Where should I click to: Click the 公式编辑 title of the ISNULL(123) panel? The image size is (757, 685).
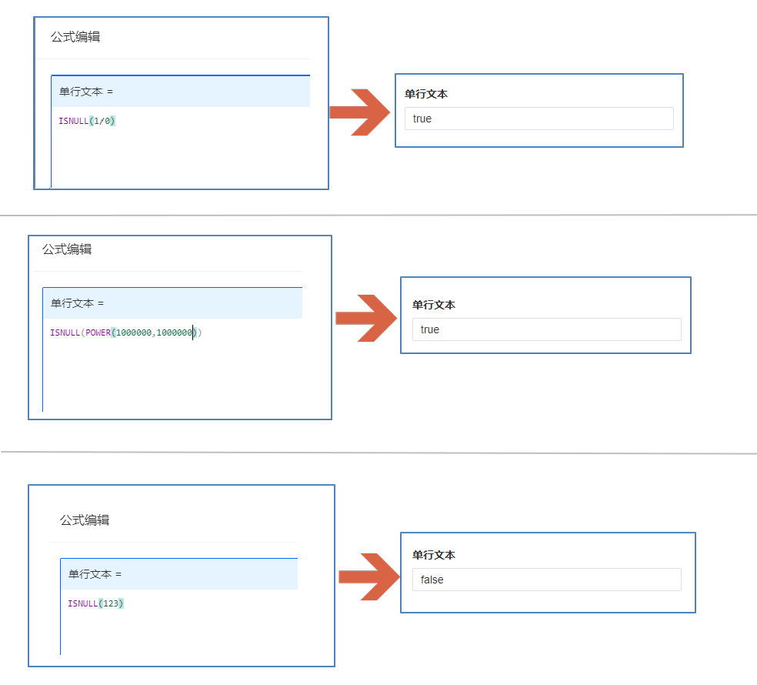pos(85,520)
